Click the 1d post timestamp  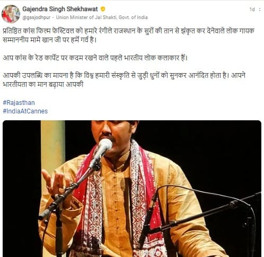[x=252, y=10]
